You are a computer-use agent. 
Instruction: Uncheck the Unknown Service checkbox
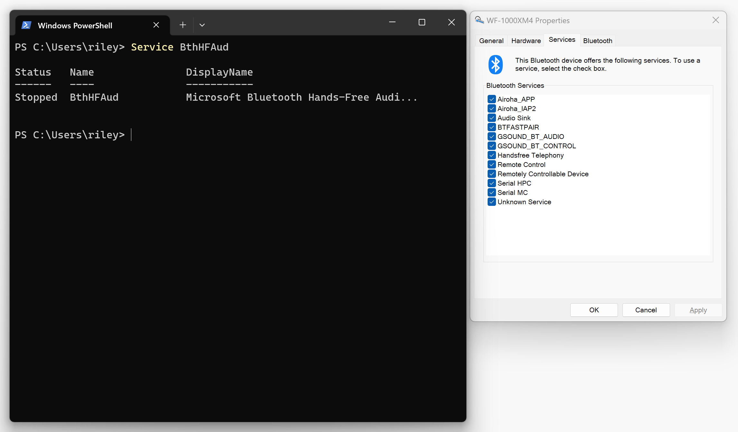coord(491,202)
